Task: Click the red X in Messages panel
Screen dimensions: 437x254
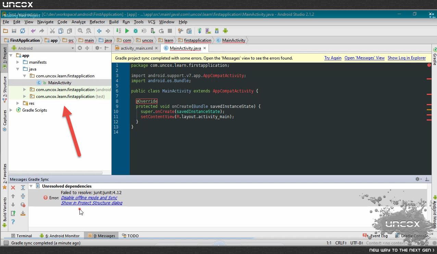Action: 13,188
